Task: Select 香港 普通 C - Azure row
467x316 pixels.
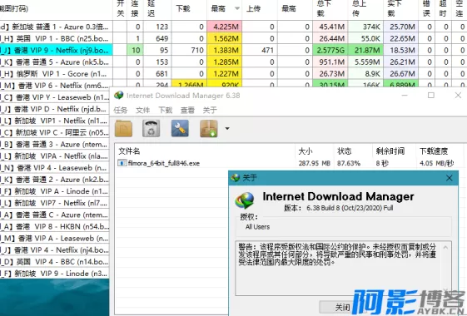Action: pyautogui.click(x=55, y=215)
